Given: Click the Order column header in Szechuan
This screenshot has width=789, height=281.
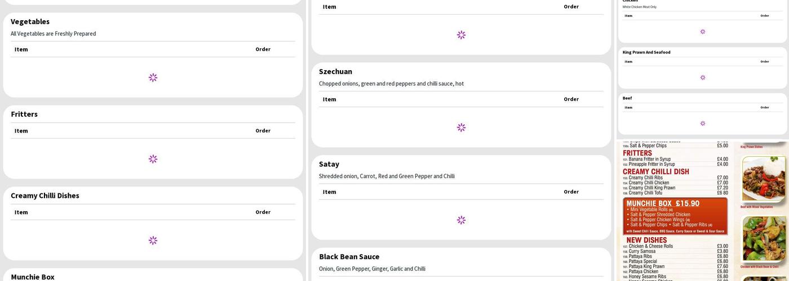Looking at the screenshot, I should pos(571,99).
